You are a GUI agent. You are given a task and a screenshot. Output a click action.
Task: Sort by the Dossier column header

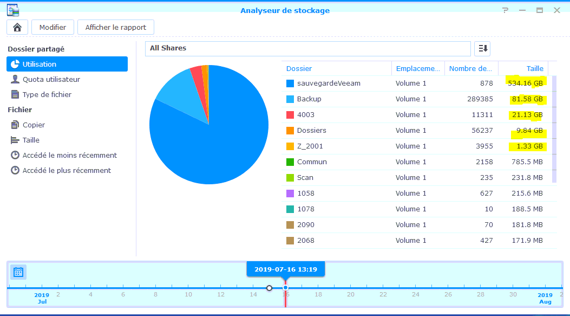[336, 68]
